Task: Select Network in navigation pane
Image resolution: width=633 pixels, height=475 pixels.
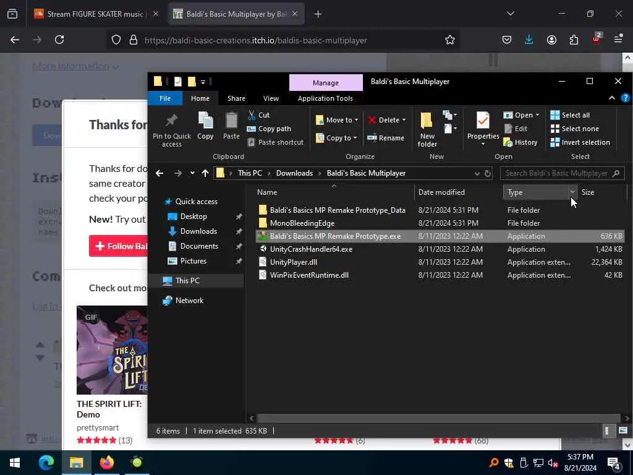Action: coord(189,301)
